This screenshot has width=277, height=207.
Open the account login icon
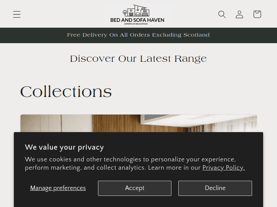239,14
